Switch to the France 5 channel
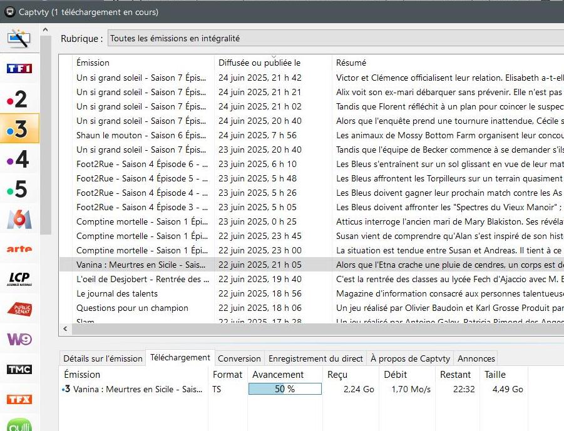This screenshot has width=564, height=431. coord(19,189)
